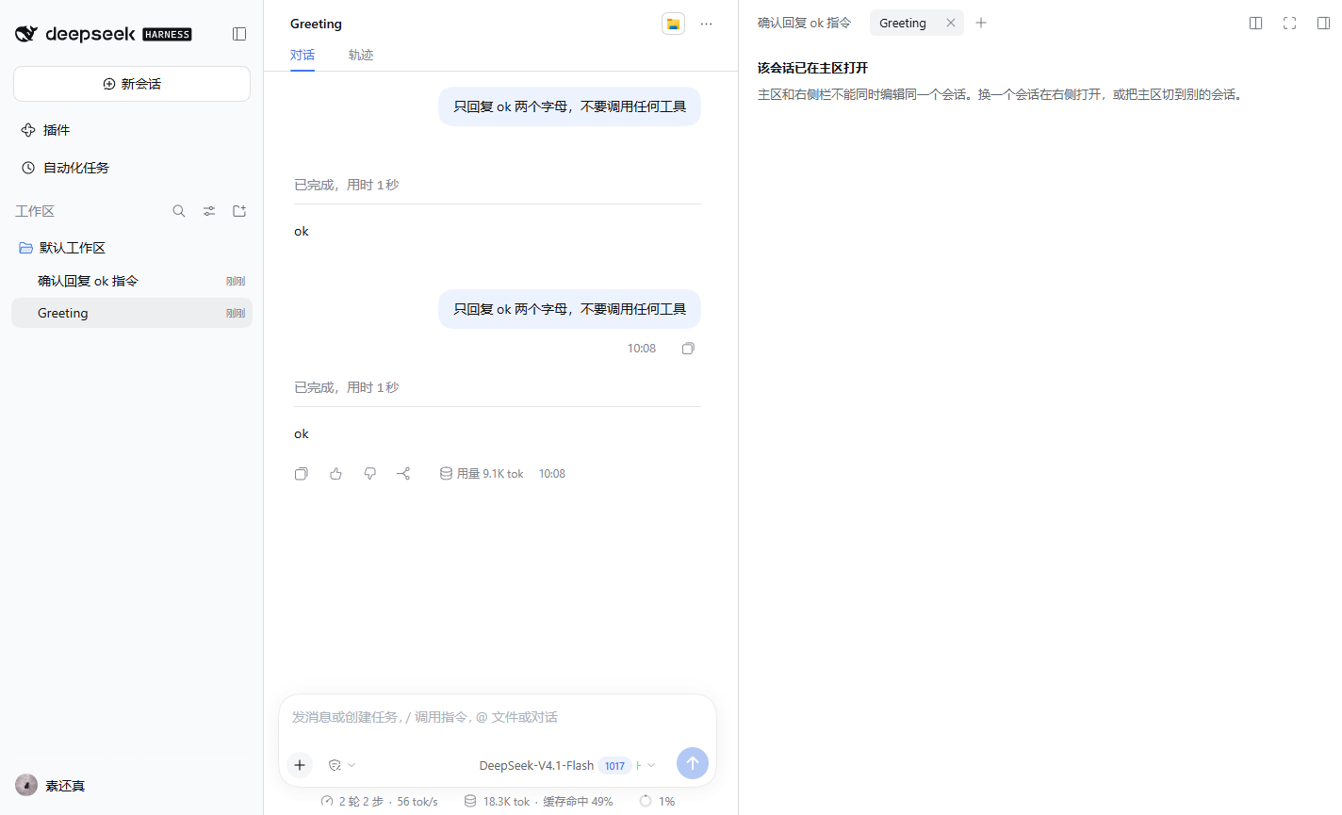Add attachment with the plus button
This screenshot has height=815, width=1342.
300,765
